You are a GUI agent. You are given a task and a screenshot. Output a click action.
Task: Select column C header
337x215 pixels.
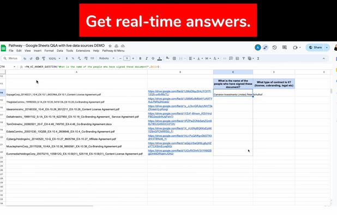(233, 72)
